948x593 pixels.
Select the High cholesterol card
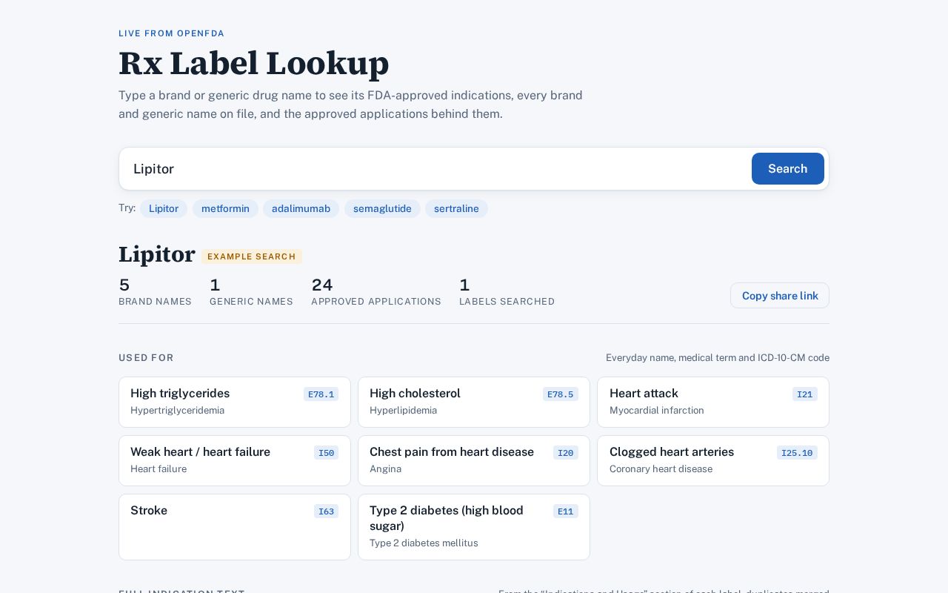(474, 402)
